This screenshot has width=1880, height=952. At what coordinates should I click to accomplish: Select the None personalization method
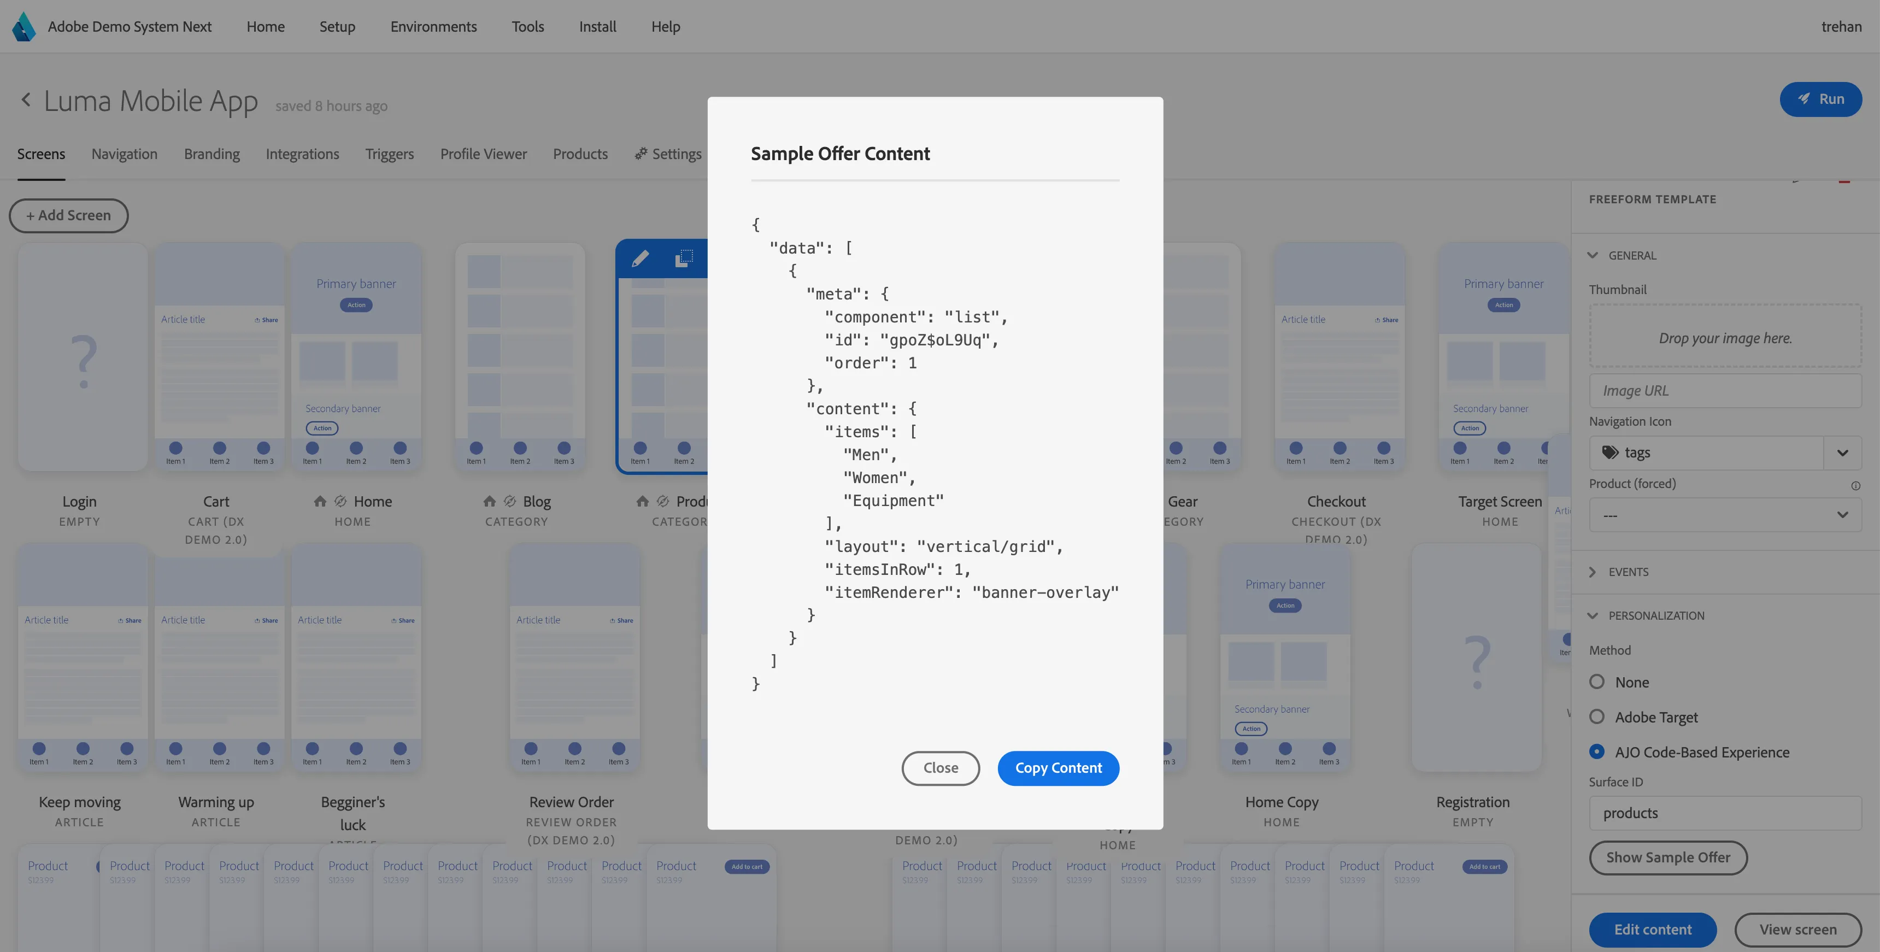tap(1597, 681)
